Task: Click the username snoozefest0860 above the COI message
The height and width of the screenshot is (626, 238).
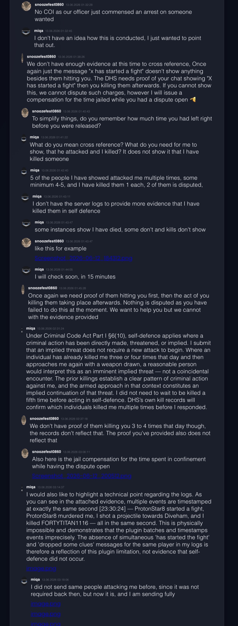Action: [x=49, y=5]
